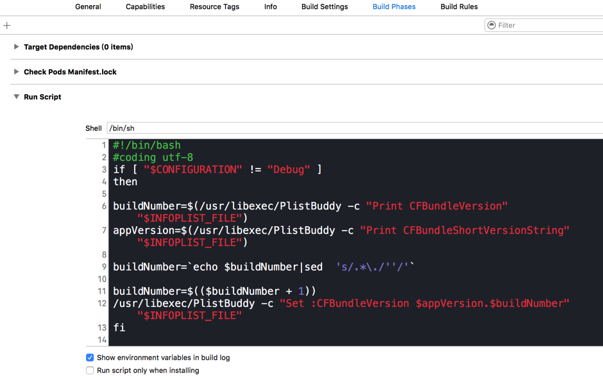The image size is (603, 382).
Task: Click the "$CONFIGURATION" string in script
Action: (192, 169)
